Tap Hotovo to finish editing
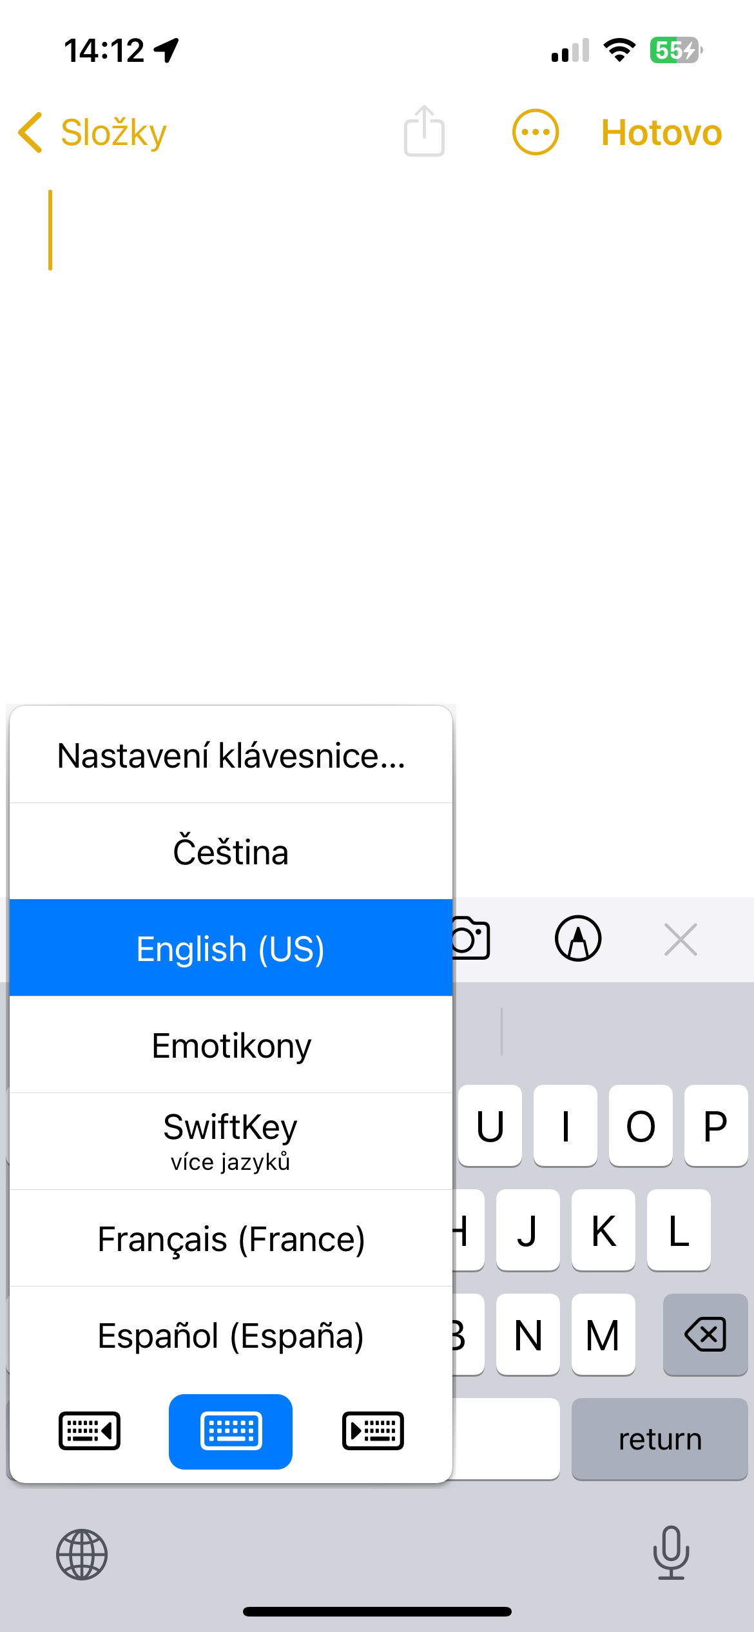Screen dimensions: 754x1632 [x=661, y=133]
